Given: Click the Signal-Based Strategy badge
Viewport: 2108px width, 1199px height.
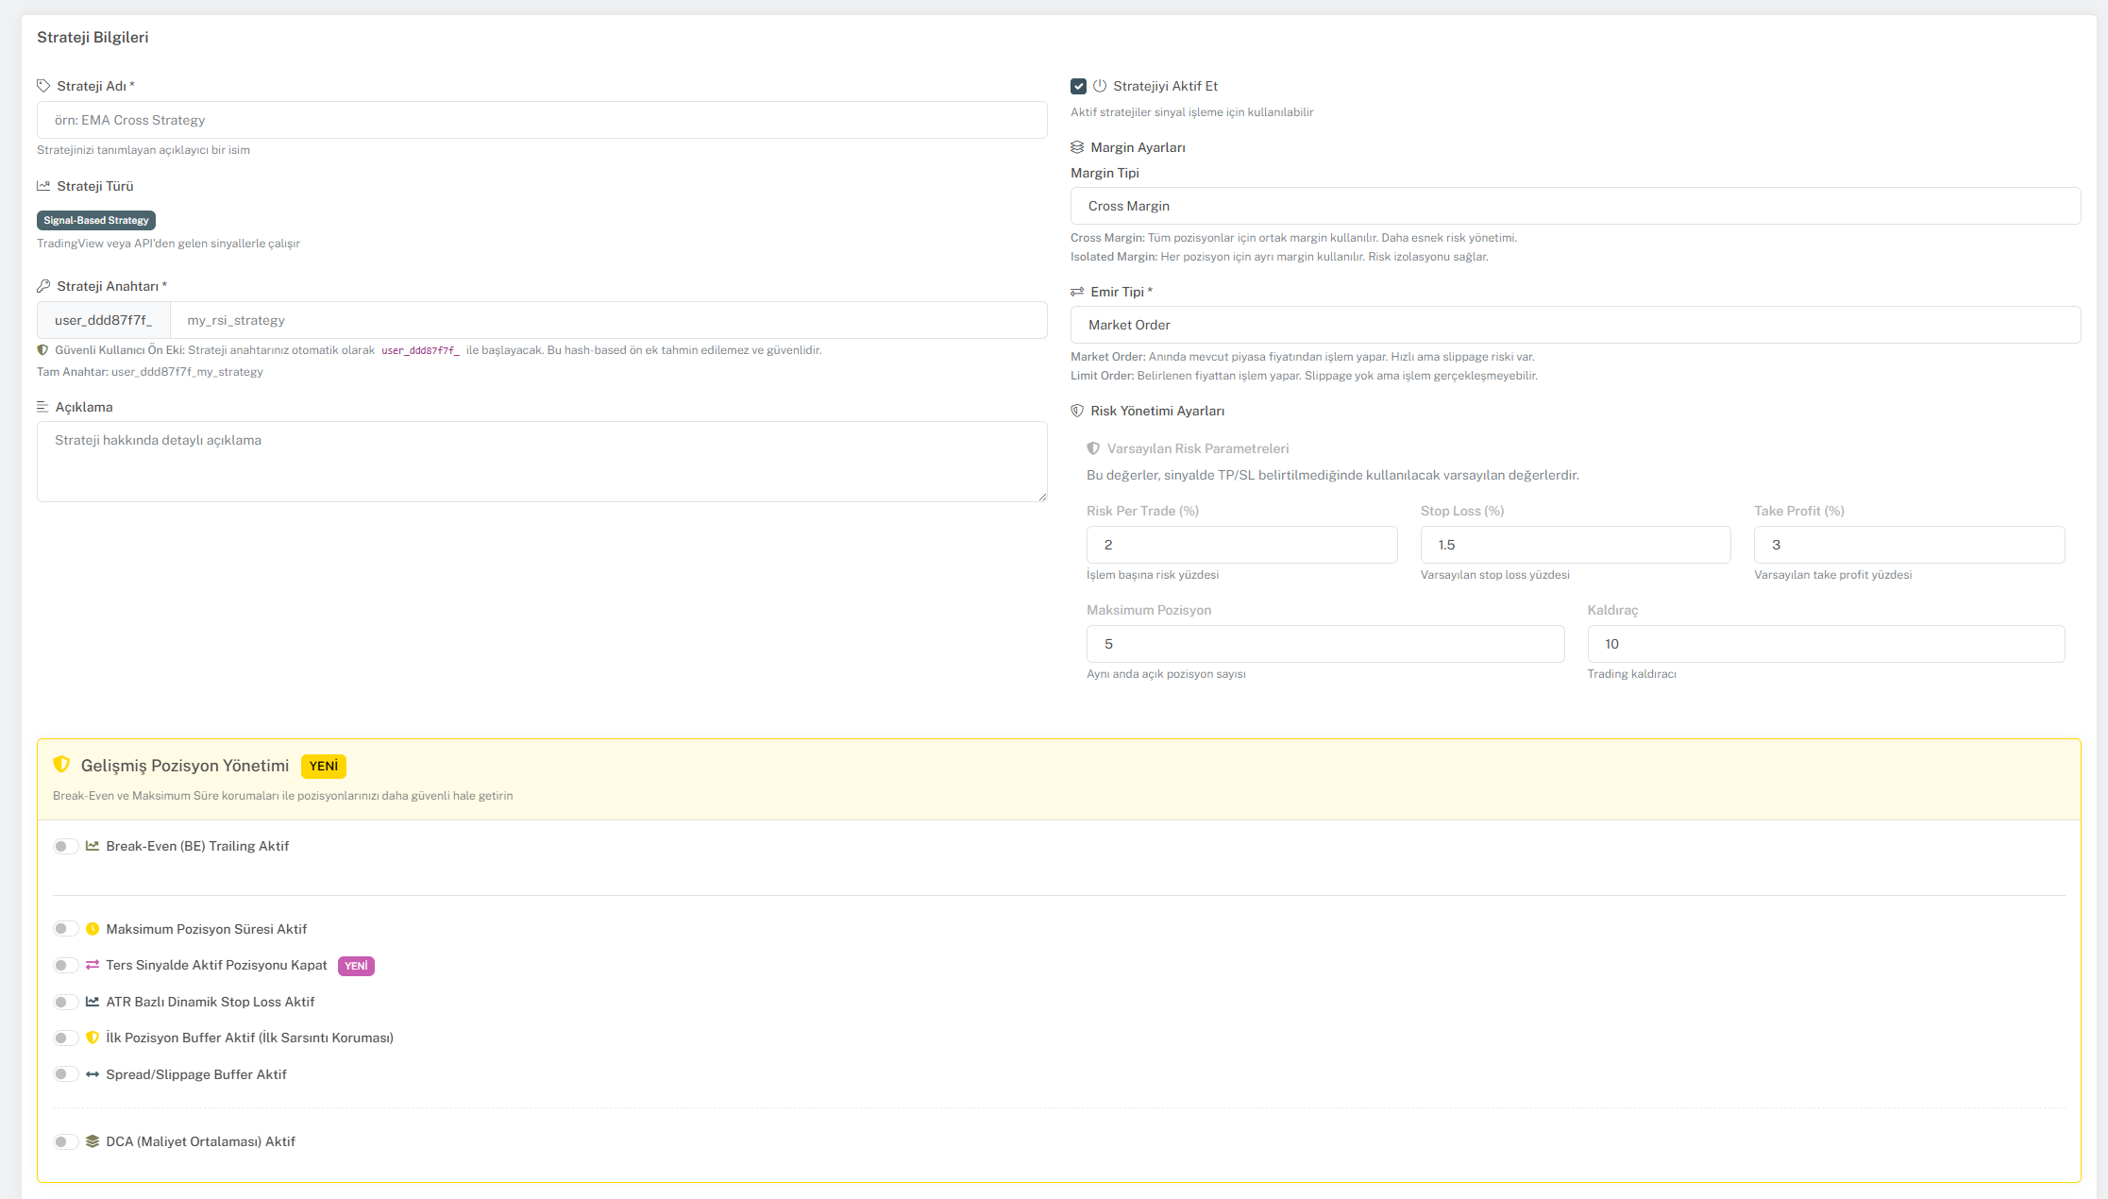Looking at the screenshot, I should pos(96,220).
